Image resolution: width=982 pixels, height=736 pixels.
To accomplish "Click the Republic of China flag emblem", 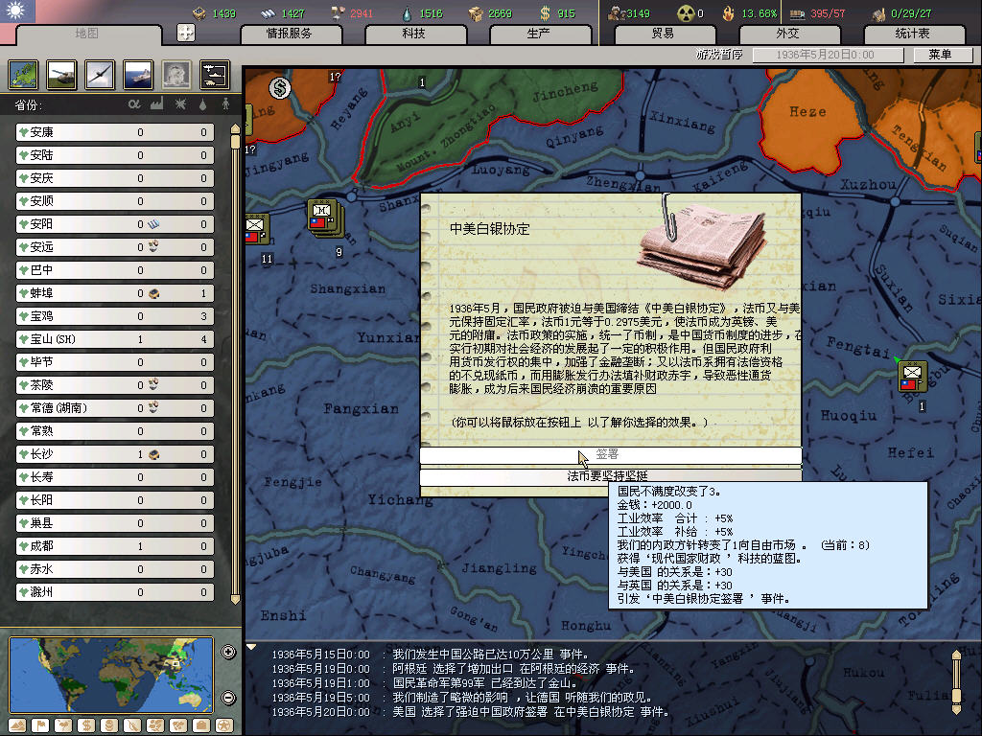I will pos(17,11).
